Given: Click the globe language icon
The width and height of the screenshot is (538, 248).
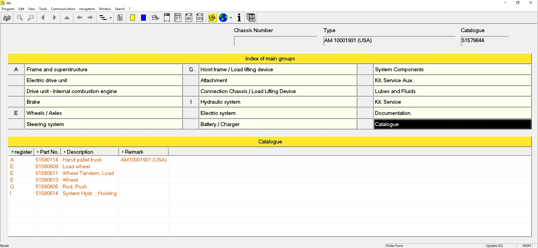Looking at the screenshot, I should point(223,18).
